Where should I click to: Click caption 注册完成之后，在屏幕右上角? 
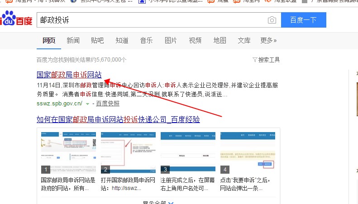(188, 184)
